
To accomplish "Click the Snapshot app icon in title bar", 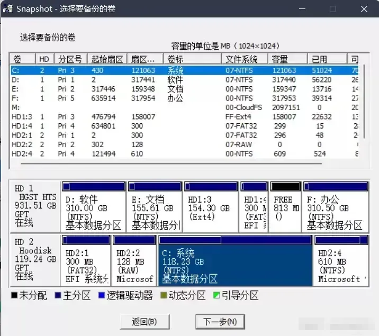I will coord(8,8).
